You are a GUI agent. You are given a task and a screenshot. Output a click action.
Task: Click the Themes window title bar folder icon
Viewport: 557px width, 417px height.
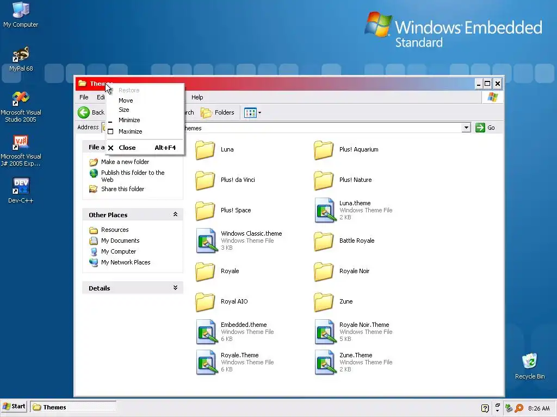tap(83, 83)
